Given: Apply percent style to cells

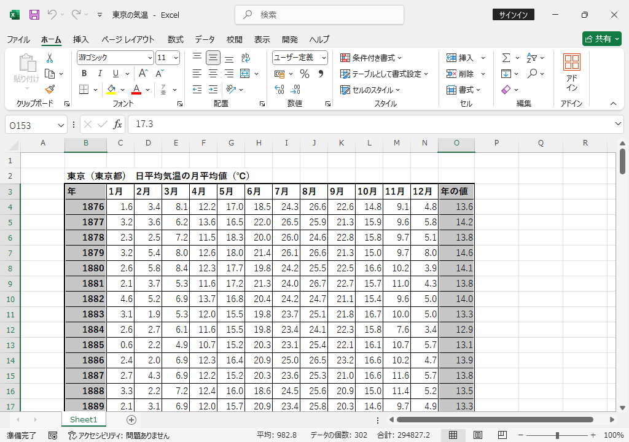Looking at the screenshot, I should pos(305,74).
